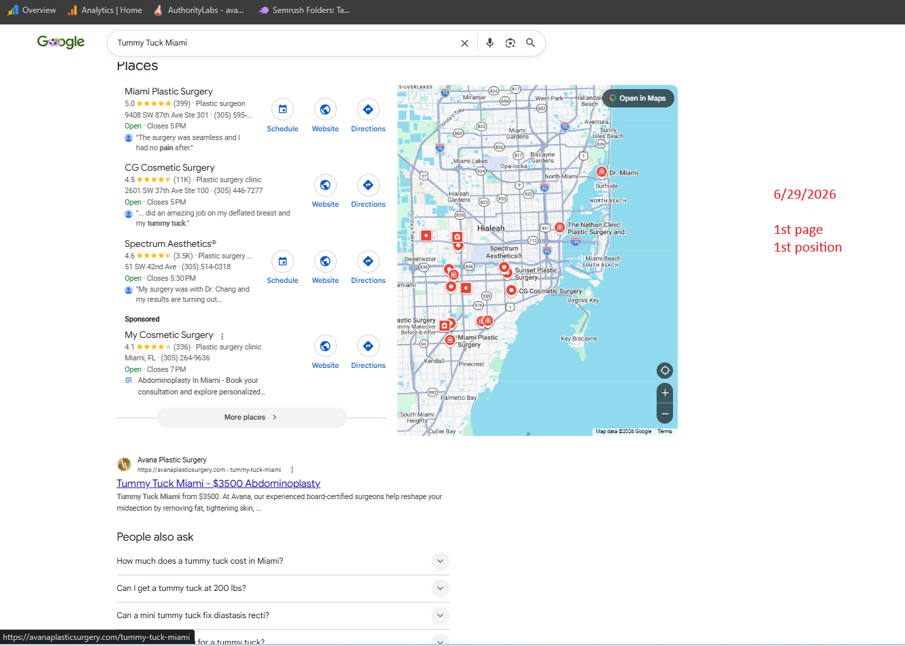The height and width of the screenshot is (646, 905).
Task: Schedule with Miami Plastic Surgery
Action: 282,116
